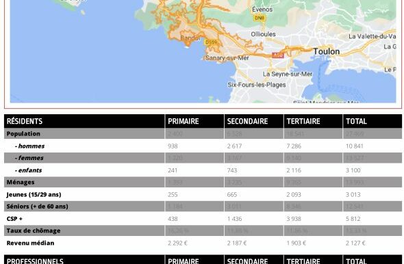
Task: Click the TERTIAIRE column header in Résidents table
Action: [303, 121]
